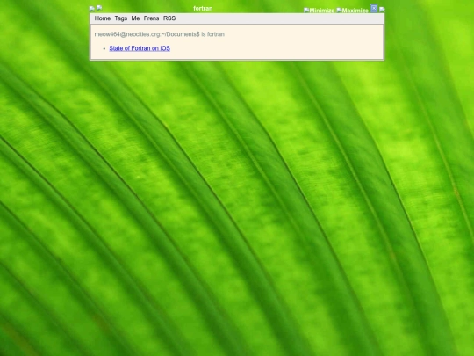Open the State of Fortran on iOS post

140,48
